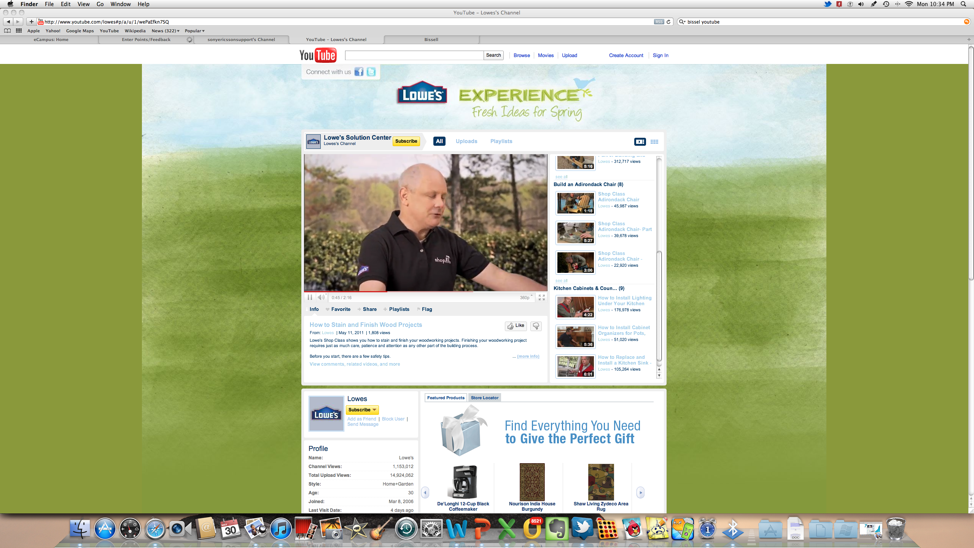Screen dimensions: 974x548
Task: Reload page via address bar icon
Action: (x=668, y=22)
